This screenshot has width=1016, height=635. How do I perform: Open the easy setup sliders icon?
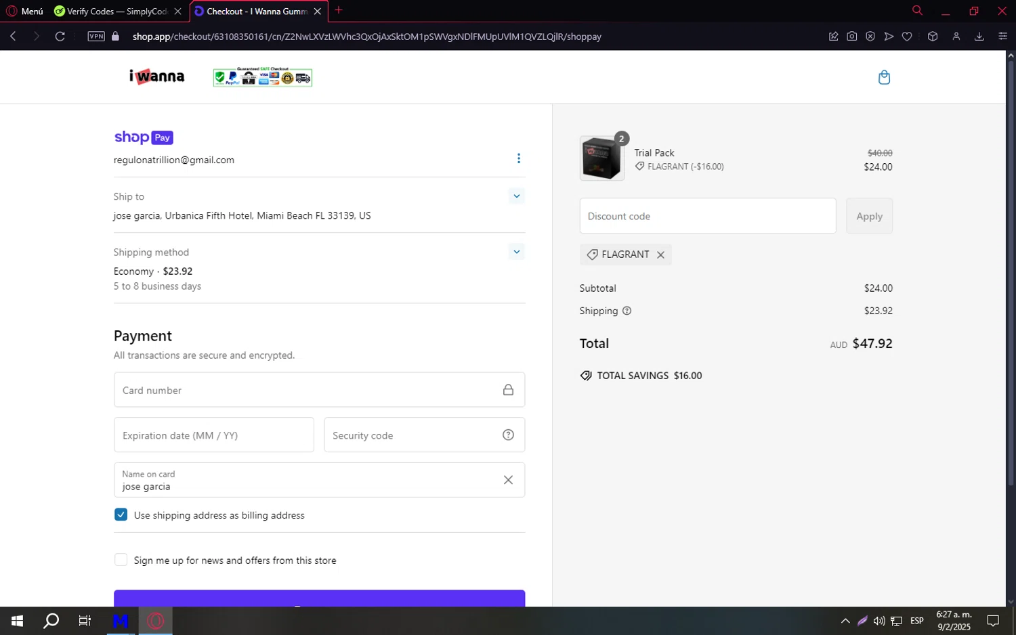click(1003, 37)
